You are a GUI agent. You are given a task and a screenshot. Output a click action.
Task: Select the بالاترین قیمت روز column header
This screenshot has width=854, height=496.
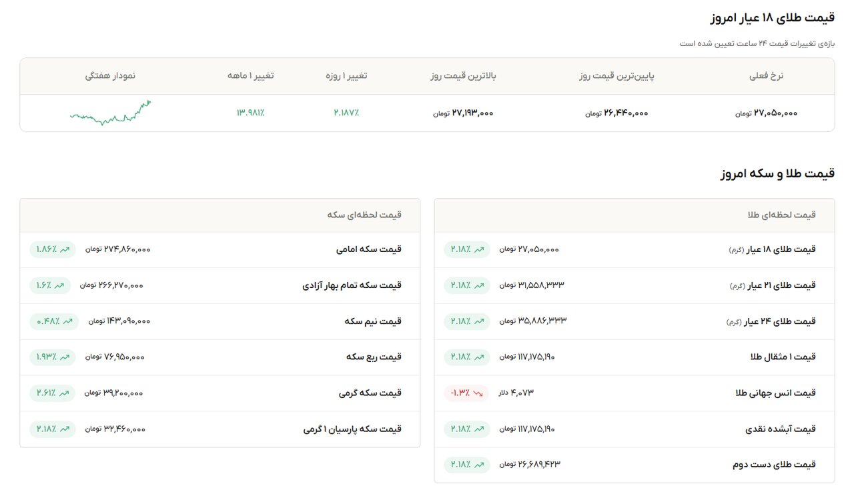point(464,76)
